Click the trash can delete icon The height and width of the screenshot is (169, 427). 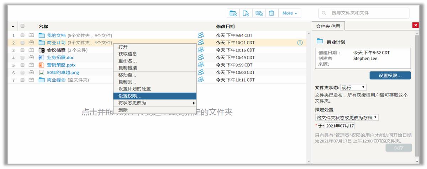pyautogui.click(x=272, y=13)
